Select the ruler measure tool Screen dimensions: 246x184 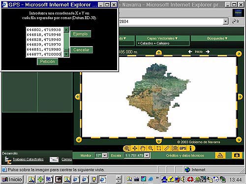[x=167, y=148]
